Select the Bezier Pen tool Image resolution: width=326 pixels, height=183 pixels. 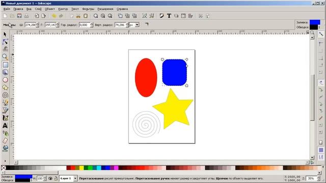click(x=5, y=110)
